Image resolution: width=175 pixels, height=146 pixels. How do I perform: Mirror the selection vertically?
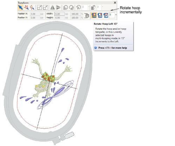58,7
